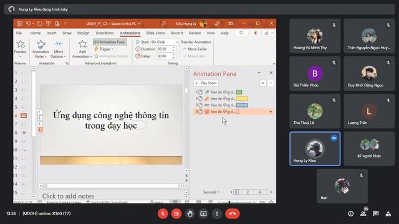The width and height of the screenshot is (399, 224).
Task: Show participants list people icon
Action: [363, 213]
